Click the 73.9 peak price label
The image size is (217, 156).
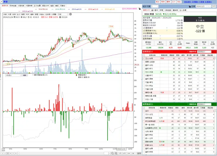(x=111, y=26)
